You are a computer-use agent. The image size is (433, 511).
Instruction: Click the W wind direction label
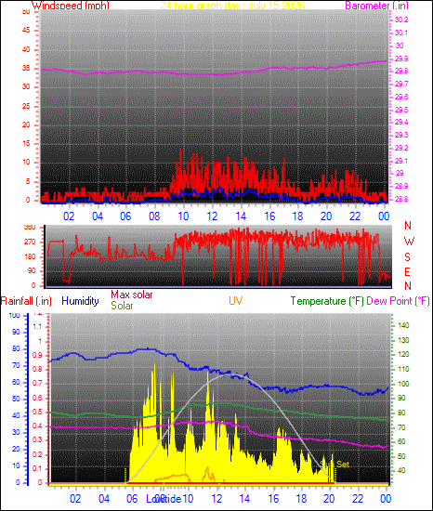409,242
